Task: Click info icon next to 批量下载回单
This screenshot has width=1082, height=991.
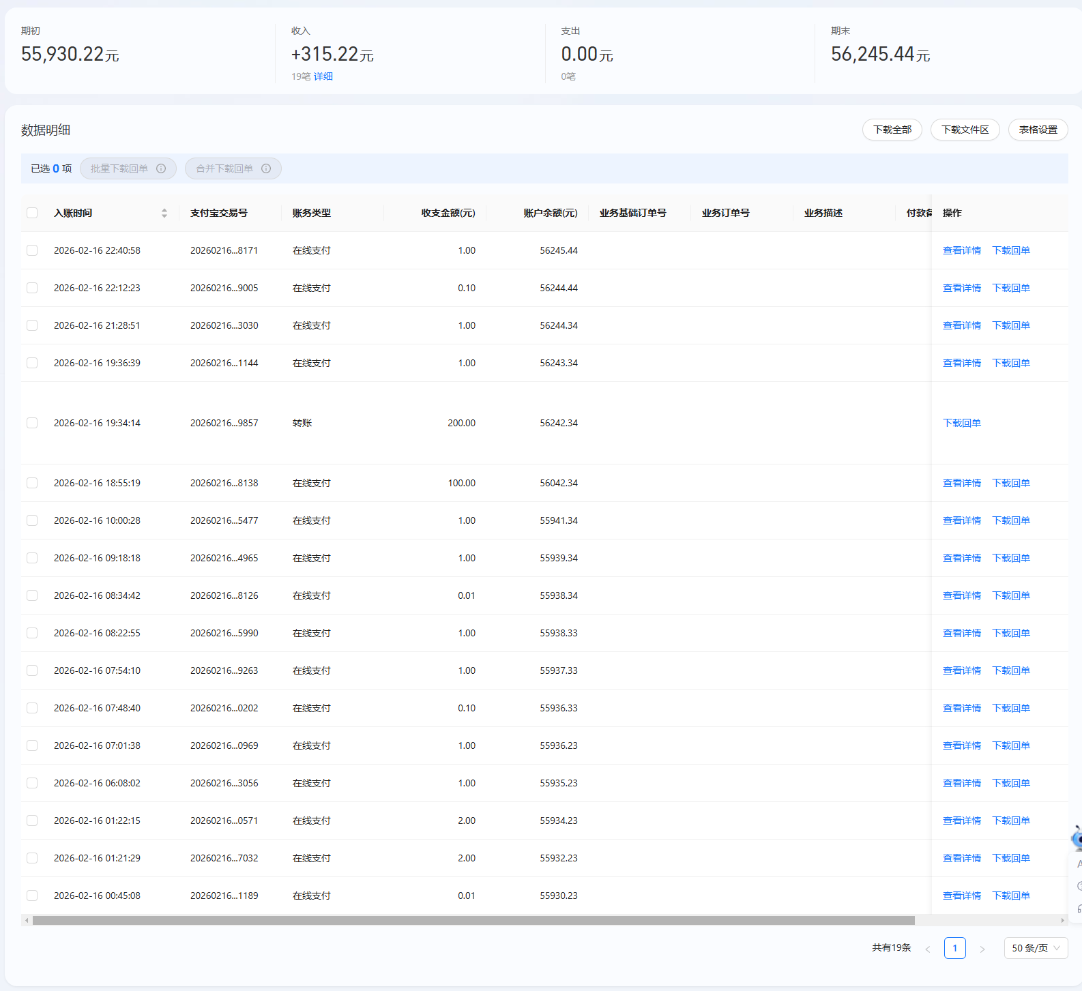Action: click(x=161, y=168)
